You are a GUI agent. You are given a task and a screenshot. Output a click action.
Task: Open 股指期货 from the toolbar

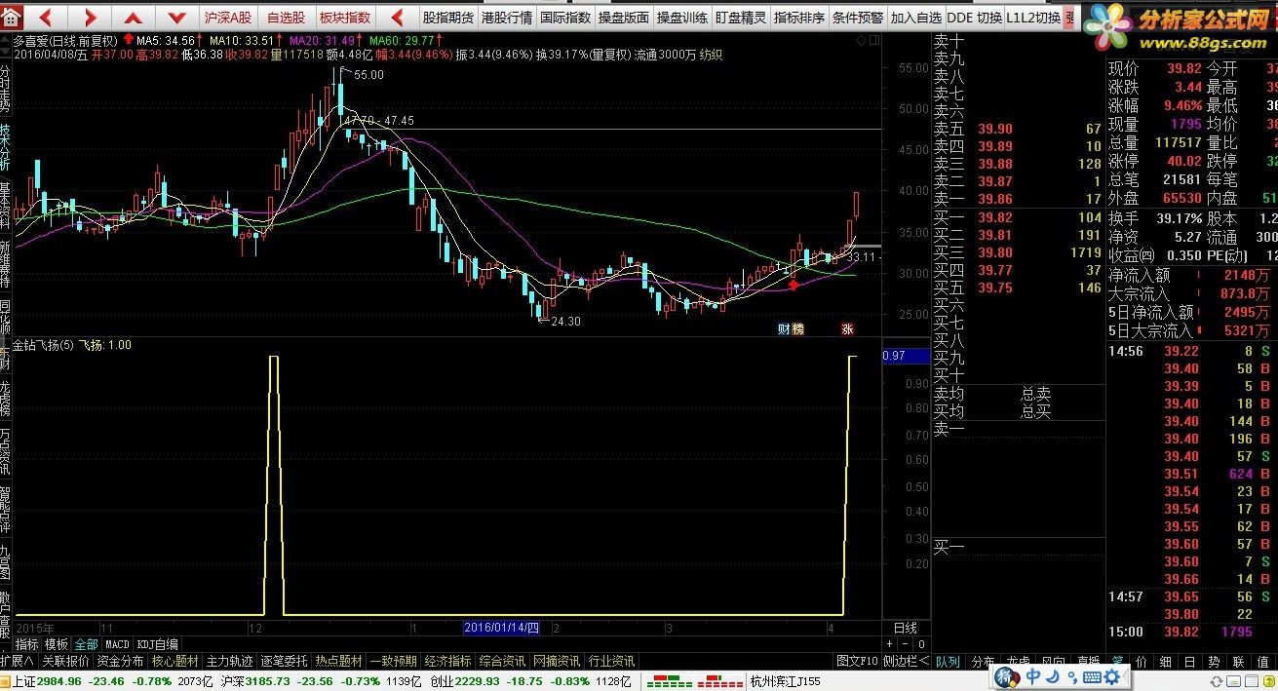point(448,18)
